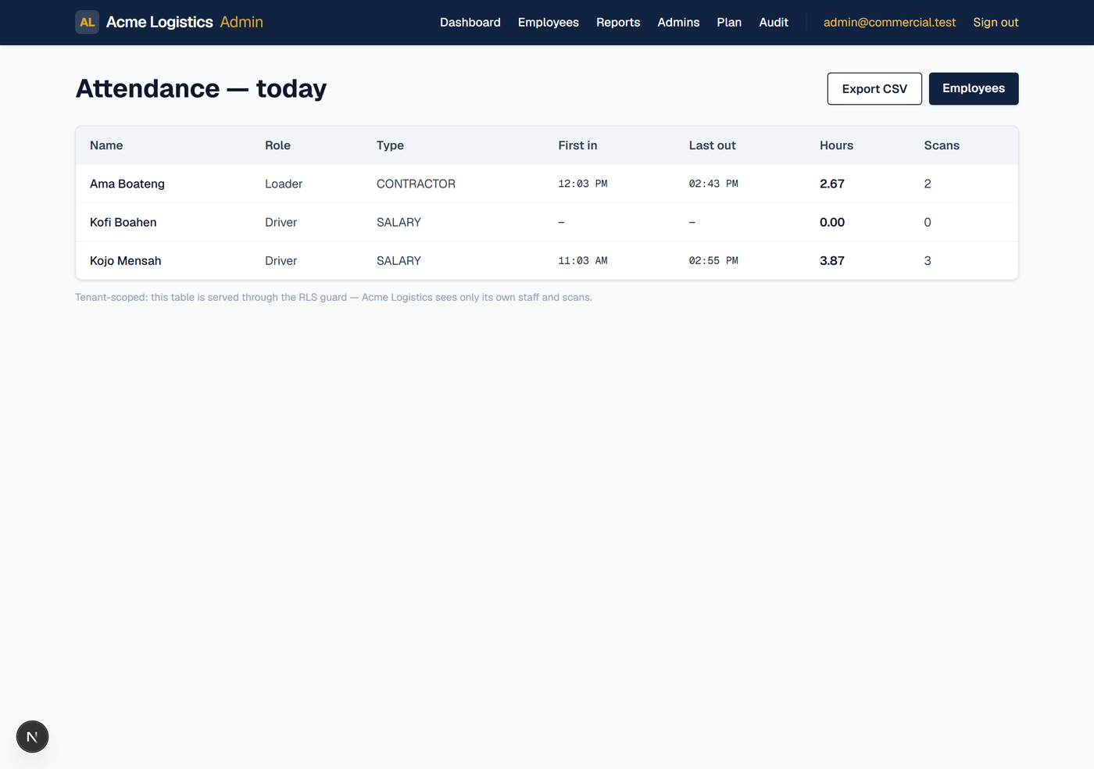
Task: Click the CONTRACTOR type cell
Action: pos(416,184)
